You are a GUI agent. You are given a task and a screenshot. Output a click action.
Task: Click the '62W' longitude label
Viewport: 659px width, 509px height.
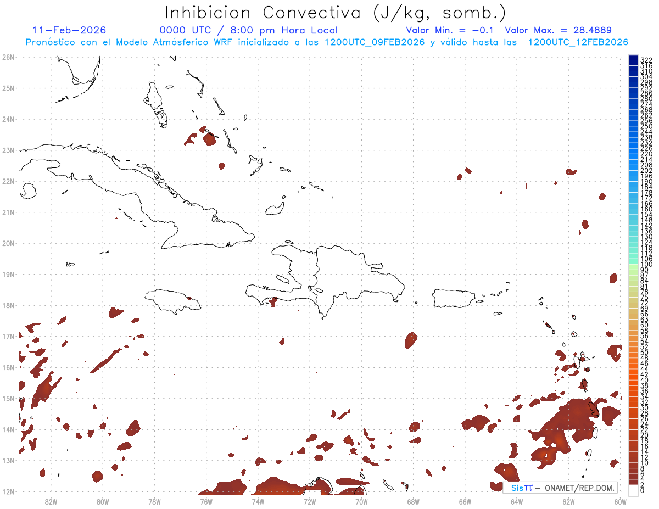pyautogui.click(x=568, y=501)
